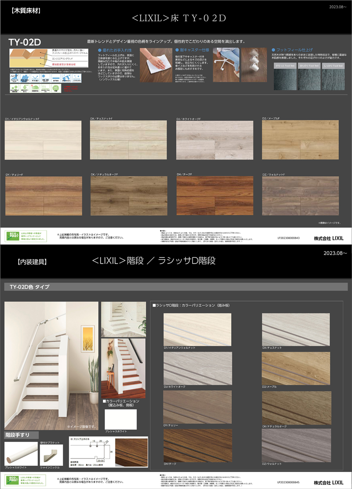Click the 環境配慮型計算複合板 red layer label
Image resolution: width=352 pixels, height=489 pixels.
pyautogui.click(x=64, y=64)
